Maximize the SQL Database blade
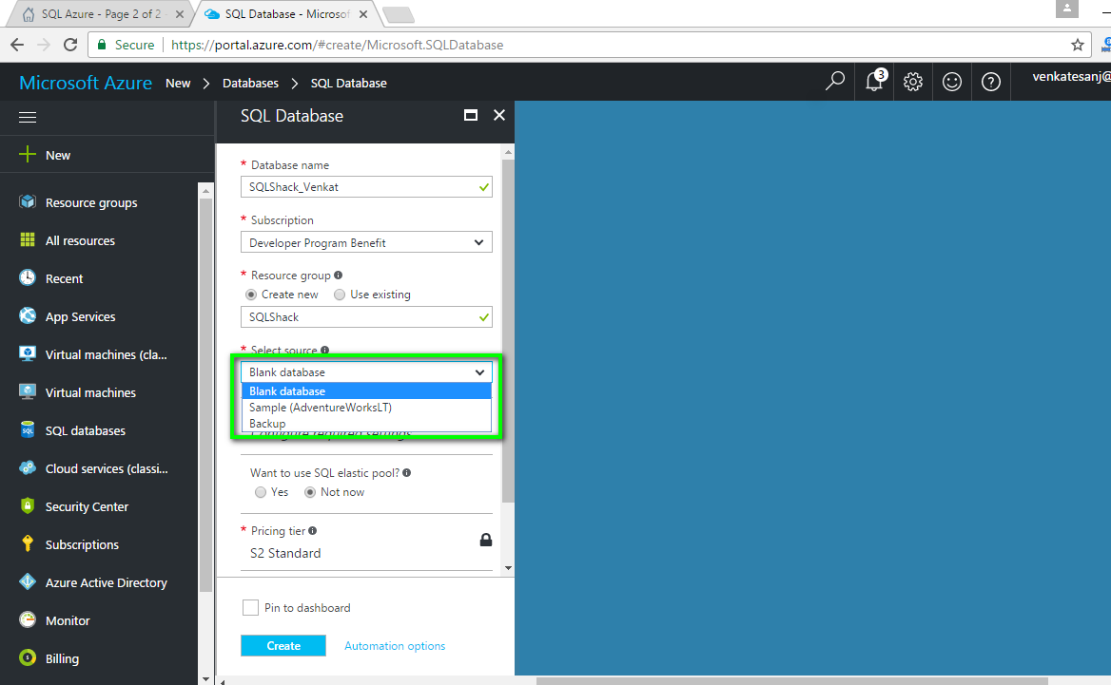This screenshot has width=1111, height=685. pos(471,115)
